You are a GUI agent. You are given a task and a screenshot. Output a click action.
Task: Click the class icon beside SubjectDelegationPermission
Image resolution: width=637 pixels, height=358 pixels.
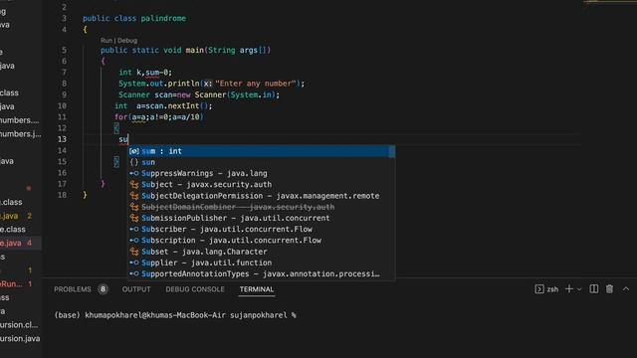point(134,196)
